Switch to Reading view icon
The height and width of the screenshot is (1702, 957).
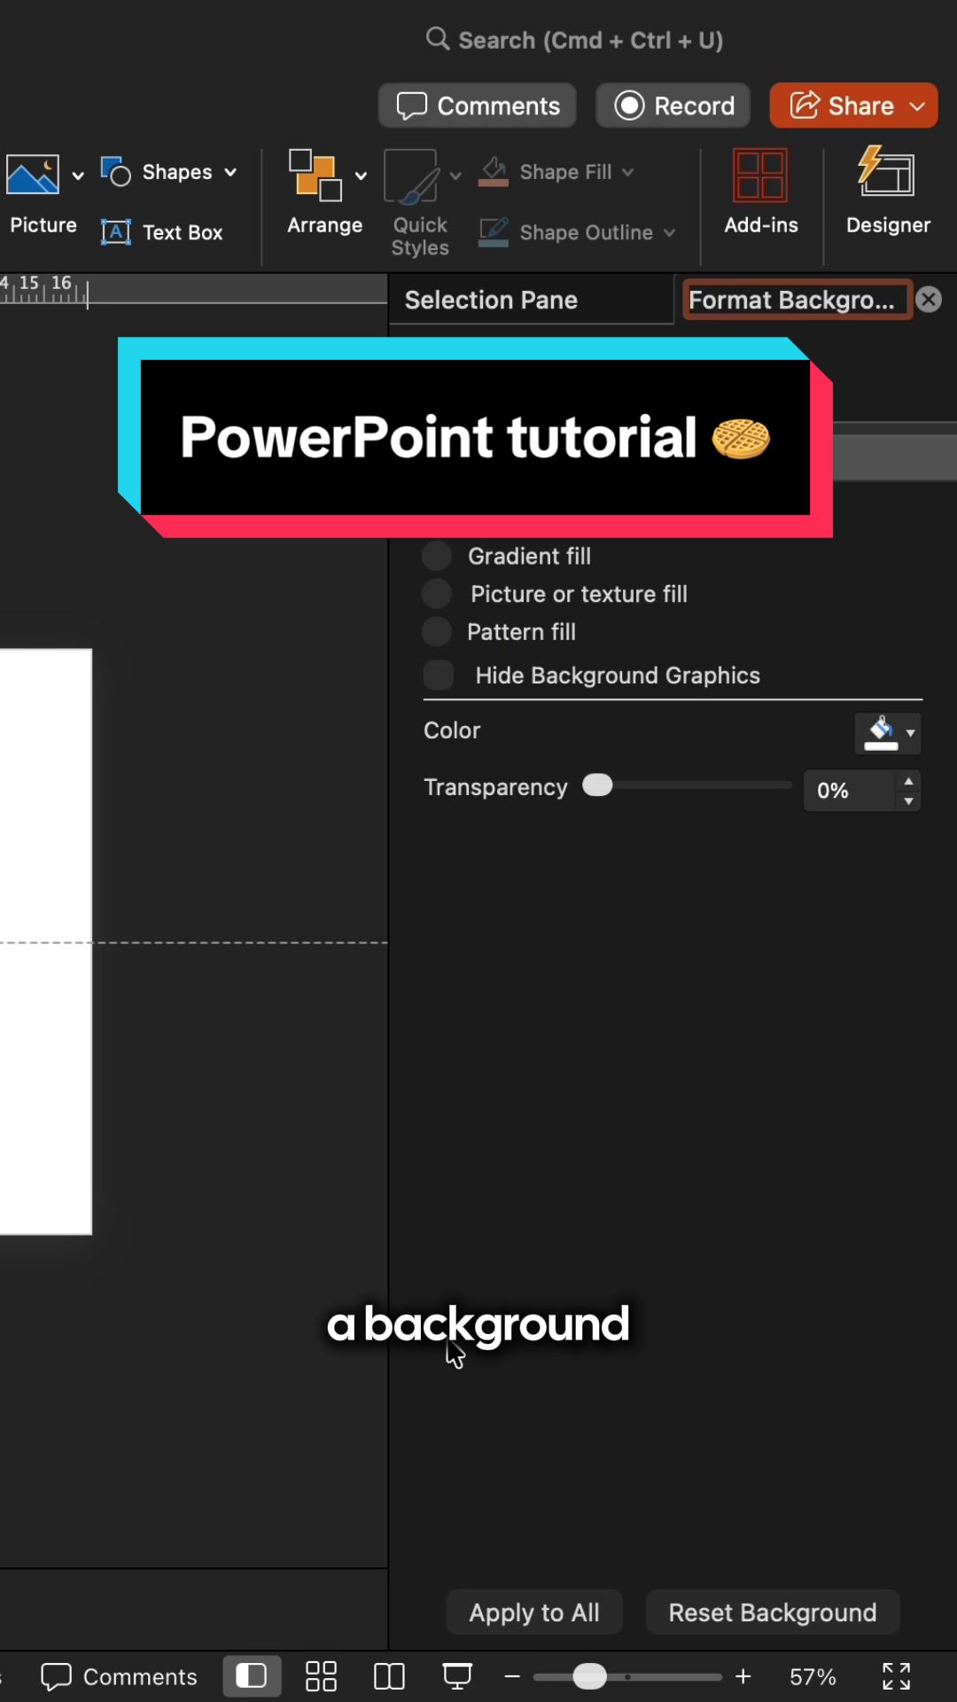[x=389, y=1676]
